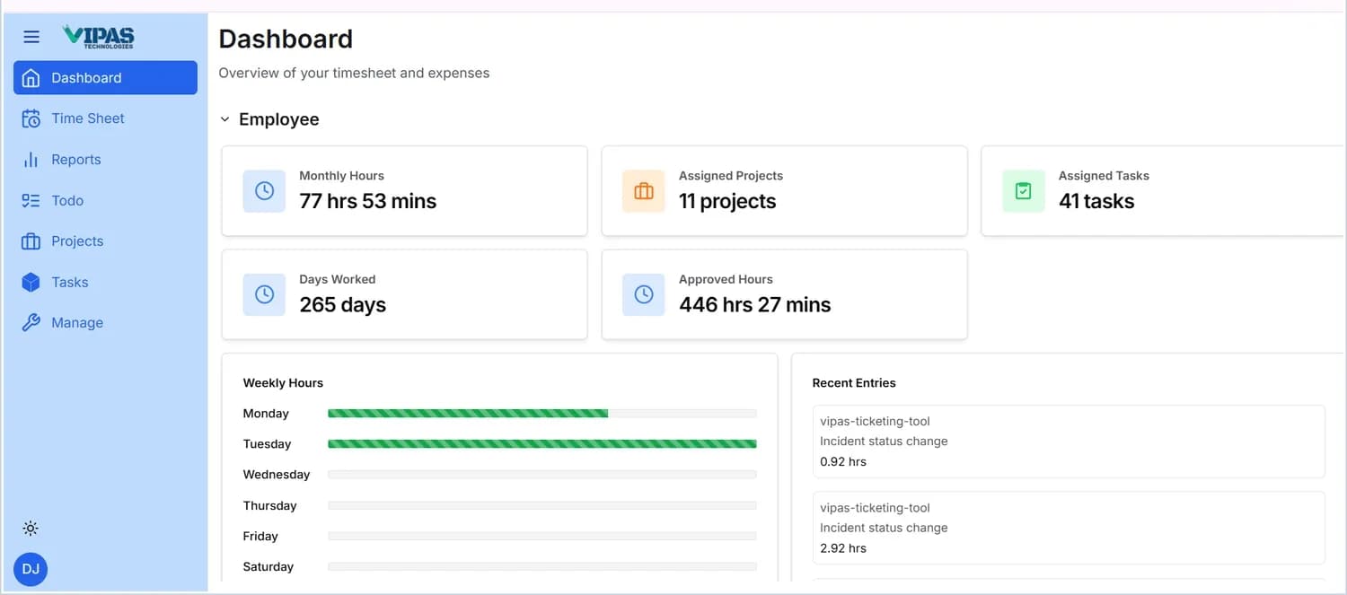Viewport: 1347px width, 595px height.
Task: Click the Wednesday label in Weekly Hours
Action: 277,475
